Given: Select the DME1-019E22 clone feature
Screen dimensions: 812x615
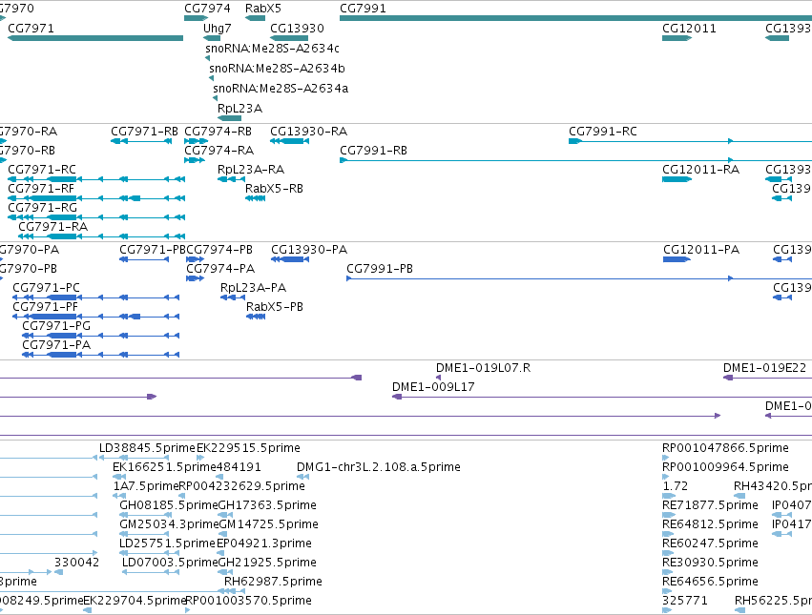Looking at the screenshot, I should (x=767, y=378).
